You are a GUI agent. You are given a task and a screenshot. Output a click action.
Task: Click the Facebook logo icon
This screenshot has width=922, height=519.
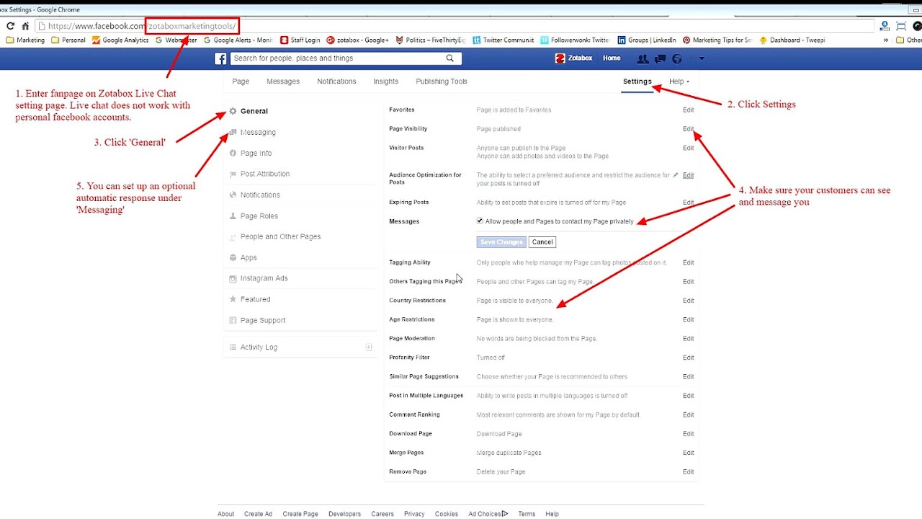click(x=221, y=58)
